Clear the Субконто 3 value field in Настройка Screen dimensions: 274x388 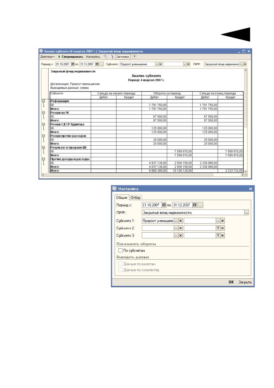tap(223, 235)
